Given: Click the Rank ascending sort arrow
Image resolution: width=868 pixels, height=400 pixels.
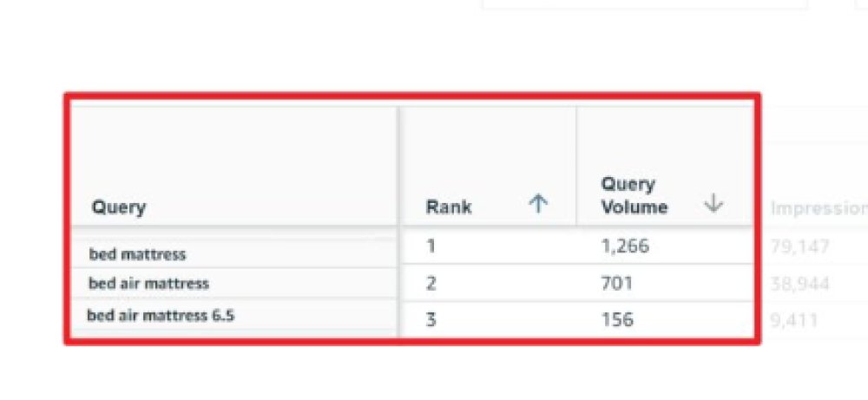Looking at the screenshot, I should click(x=537, y=206).
